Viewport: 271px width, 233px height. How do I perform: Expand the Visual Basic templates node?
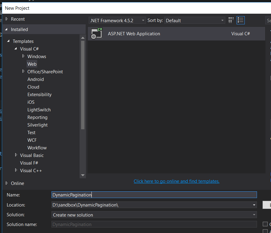pyautogui.click(x=16, y=155)
